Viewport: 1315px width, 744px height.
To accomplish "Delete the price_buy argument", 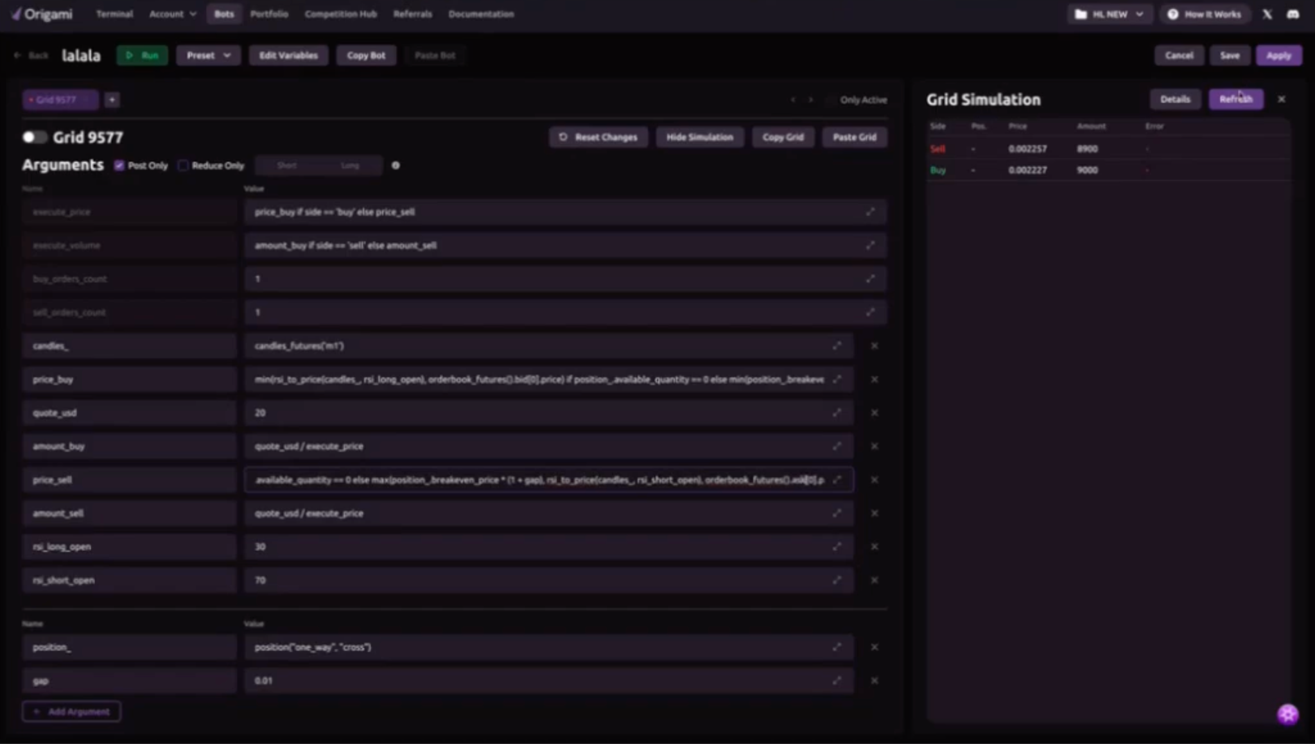I will [x=875, y=379].
